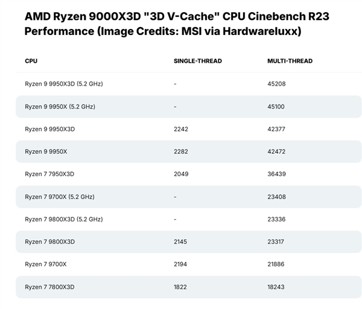This screenshot has width=362, height=309.
Task: Click the single-thread value 2049
Action: tap(180, 174)
